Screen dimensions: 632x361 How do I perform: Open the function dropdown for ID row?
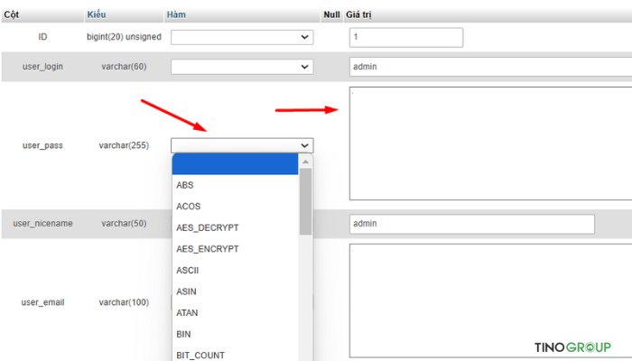coord(242,37)
